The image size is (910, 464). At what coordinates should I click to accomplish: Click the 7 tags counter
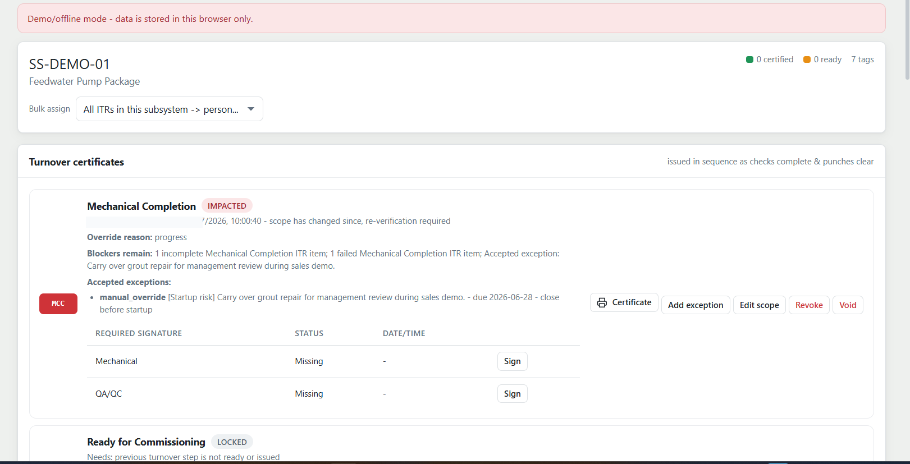tap(862, 59)
